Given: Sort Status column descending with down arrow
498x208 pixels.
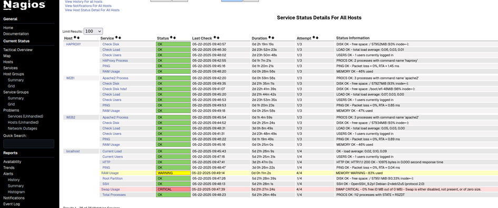Looking at the screenshot, I should pyautogui.click(x=174, y=38).
